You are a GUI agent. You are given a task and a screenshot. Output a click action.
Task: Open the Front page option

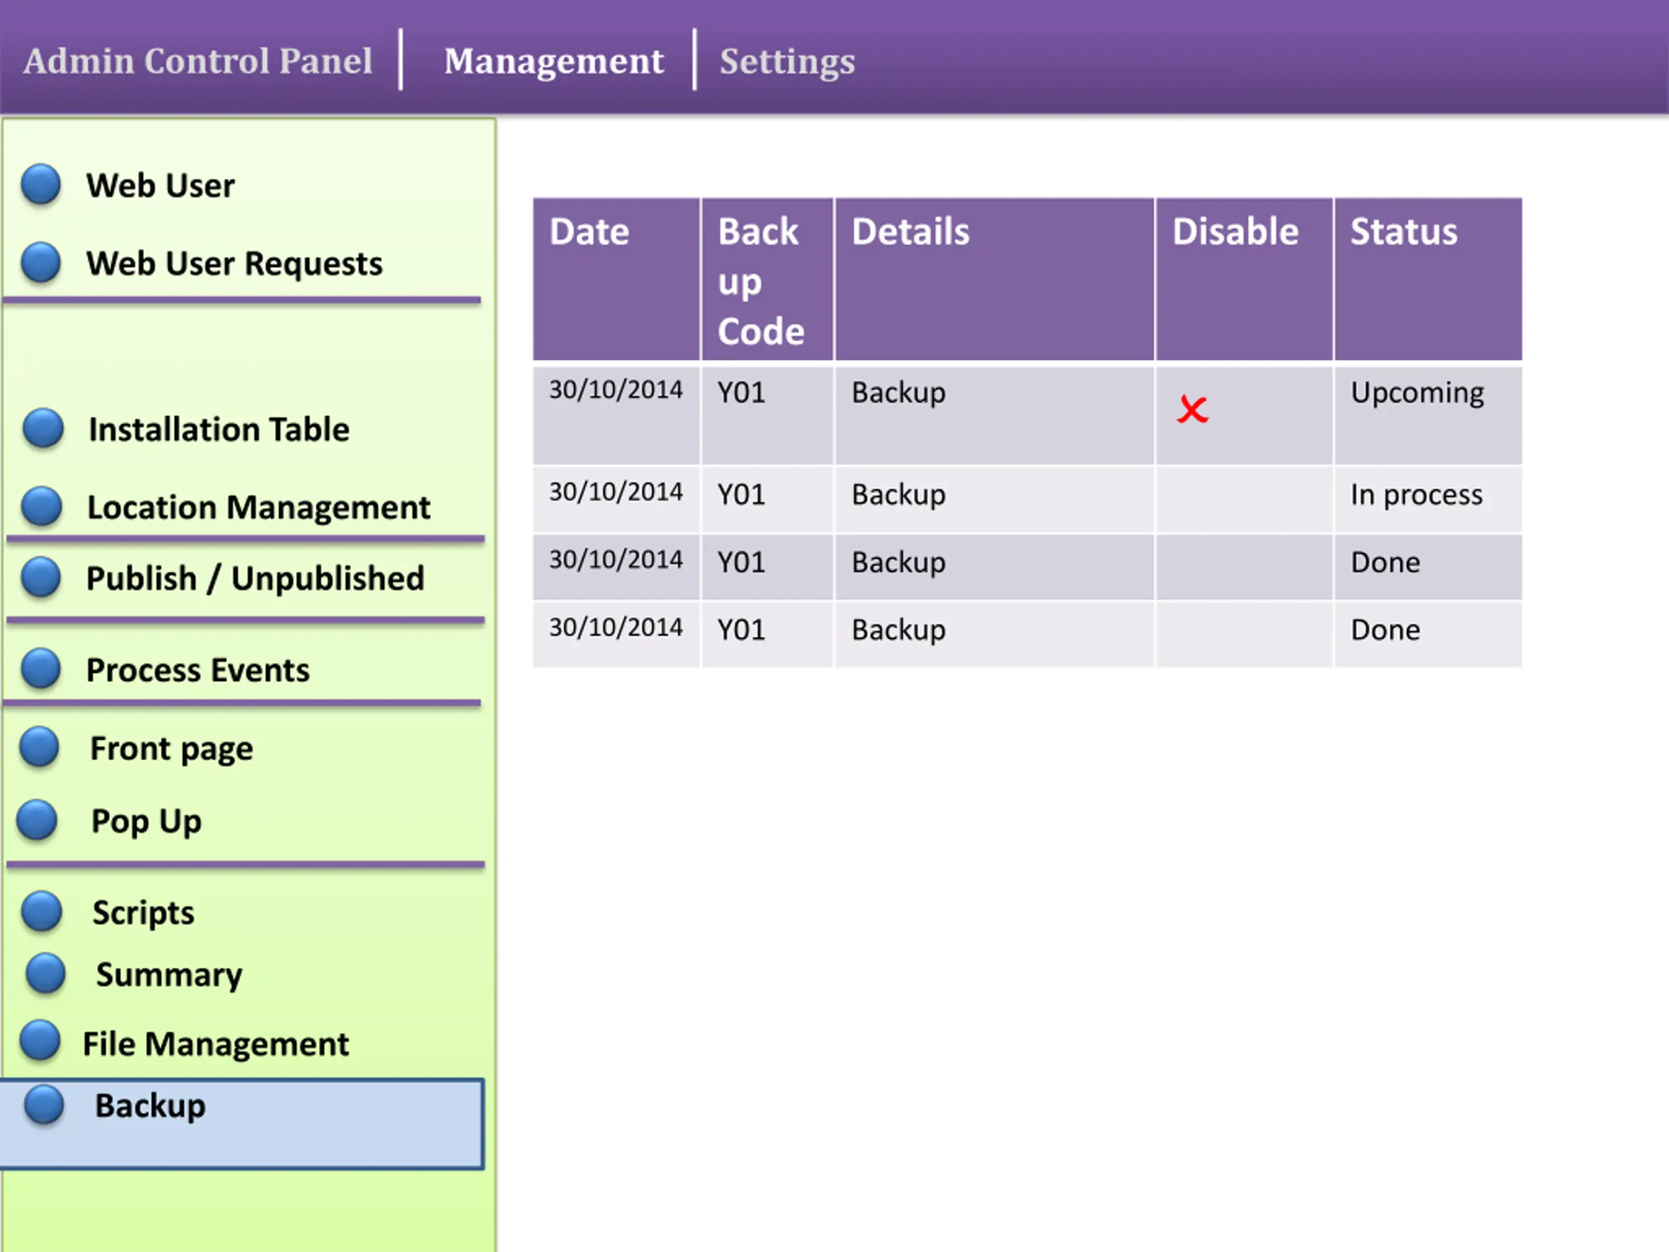171,749
